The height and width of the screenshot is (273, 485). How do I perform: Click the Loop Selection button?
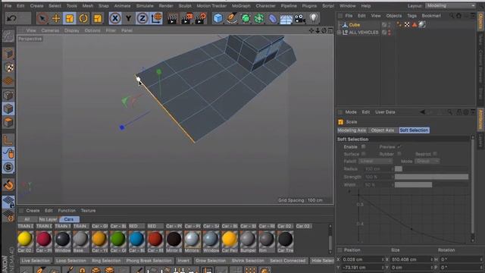click(x=70, y=261)
